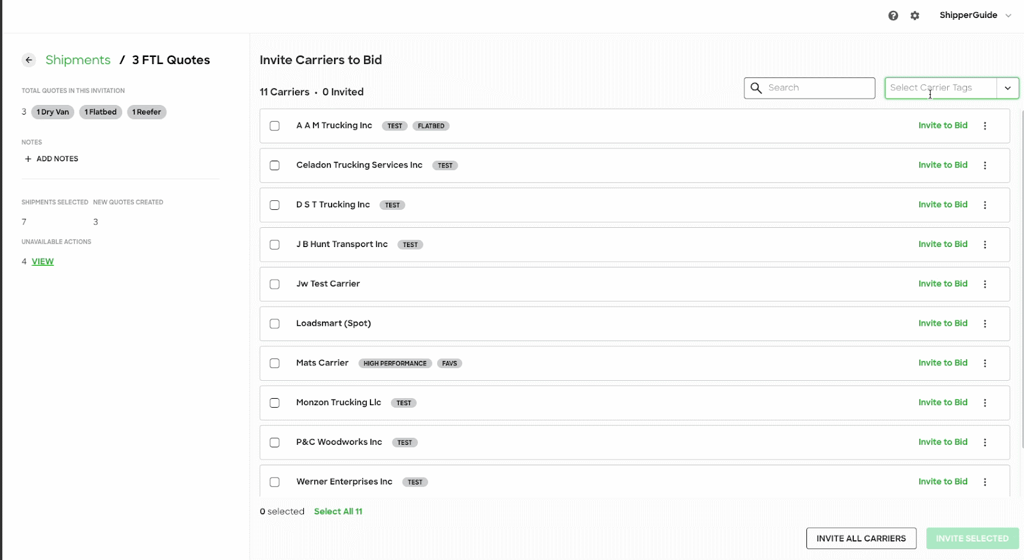Click Select All 11 link

pyautogui.click(x=338, y=511)
